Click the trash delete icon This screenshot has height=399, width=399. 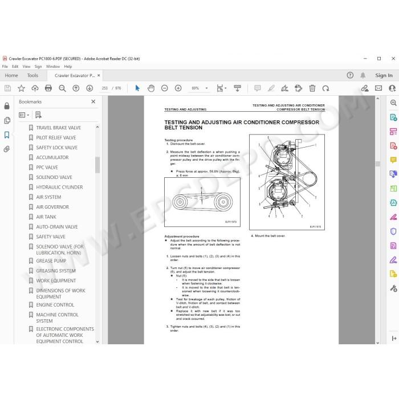[x=312, y=88]
